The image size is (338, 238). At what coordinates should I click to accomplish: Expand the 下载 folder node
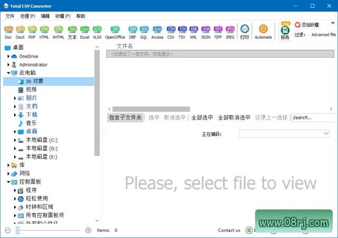click(15, 115)
